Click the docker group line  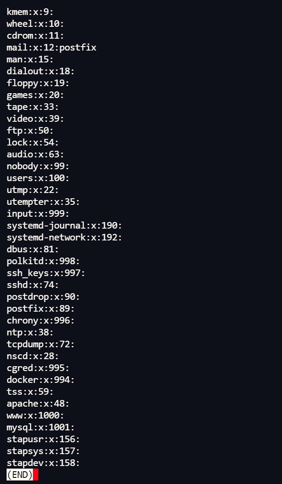(41, 380)
